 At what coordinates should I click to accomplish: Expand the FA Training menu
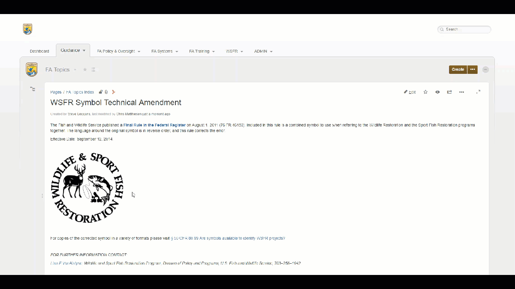tap(213, 51)
